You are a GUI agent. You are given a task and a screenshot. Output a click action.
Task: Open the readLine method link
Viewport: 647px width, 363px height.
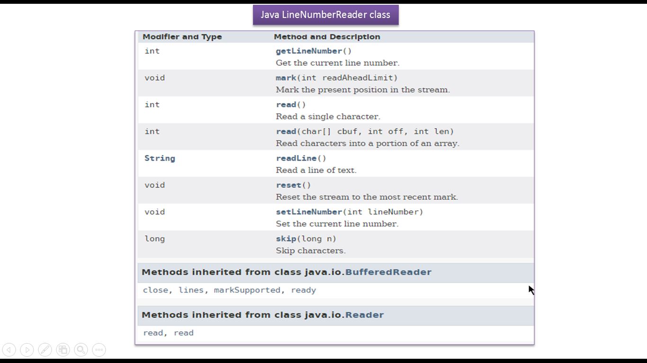tap(296, 158)
